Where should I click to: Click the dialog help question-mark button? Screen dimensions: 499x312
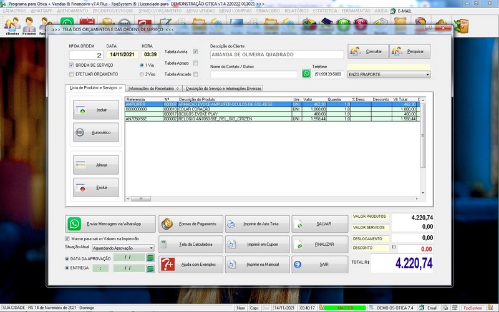pos(430,28)
